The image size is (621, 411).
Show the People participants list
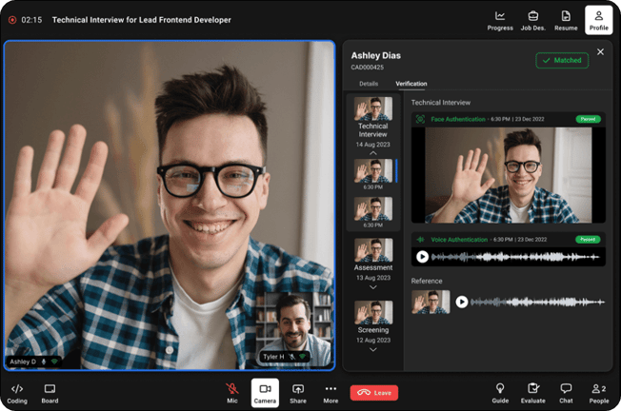pos(598,389)
